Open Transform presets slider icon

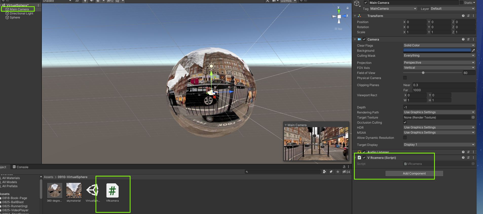click(468, 16)
